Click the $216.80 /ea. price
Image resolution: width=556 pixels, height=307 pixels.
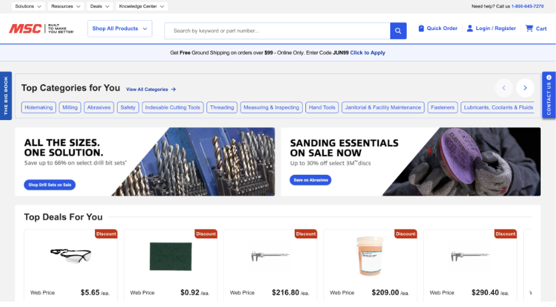click(x=291, y=292)
